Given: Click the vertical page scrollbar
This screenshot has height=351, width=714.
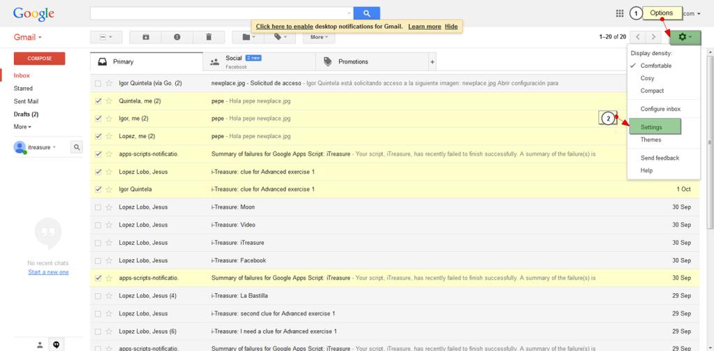Looking at the screenshot, I should (710, 142).
